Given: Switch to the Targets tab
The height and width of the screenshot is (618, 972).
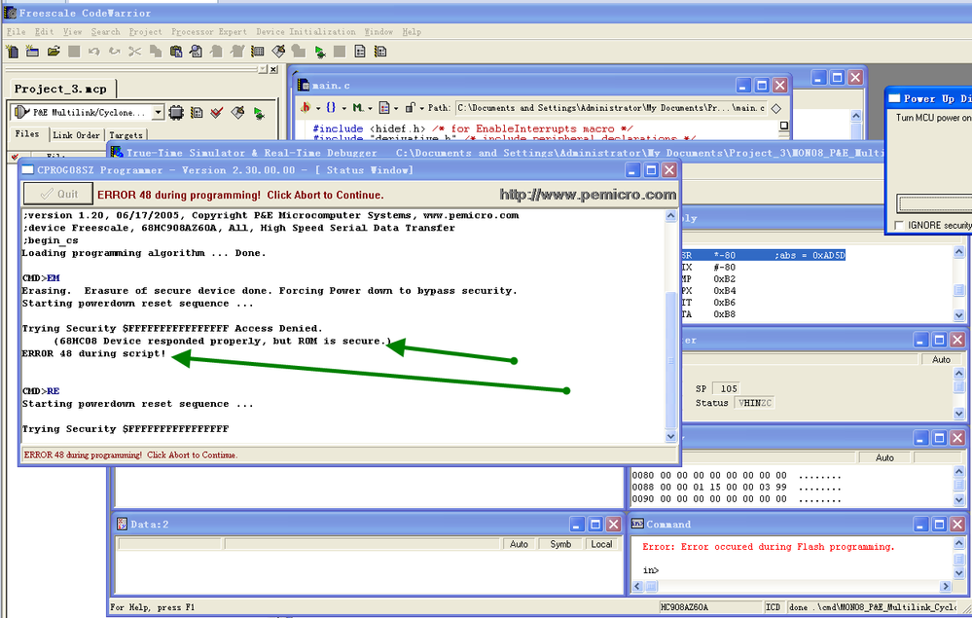Looking at the screenshot, I should 126,135.
